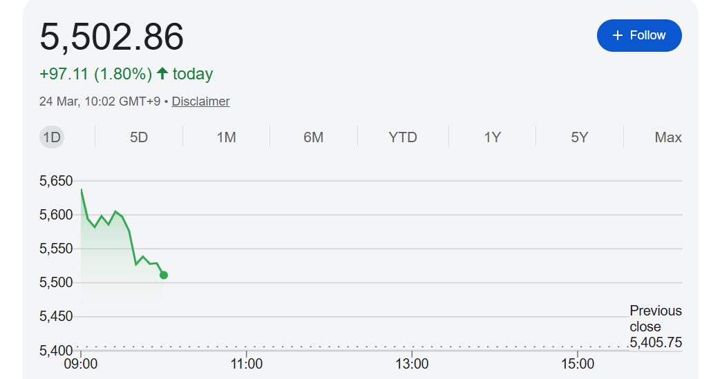Screen dimensions: 711x379
Task: Click the +97.11 (1.80%) change text
Action: pos(95,74)
